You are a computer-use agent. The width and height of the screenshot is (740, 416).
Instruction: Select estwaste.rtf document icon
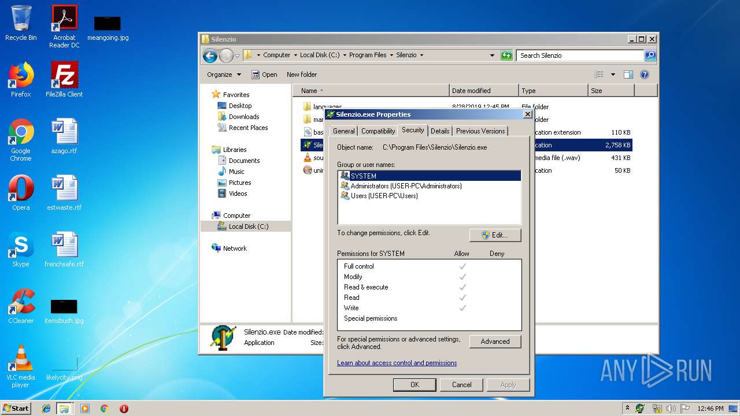click(x=64, y=193)
